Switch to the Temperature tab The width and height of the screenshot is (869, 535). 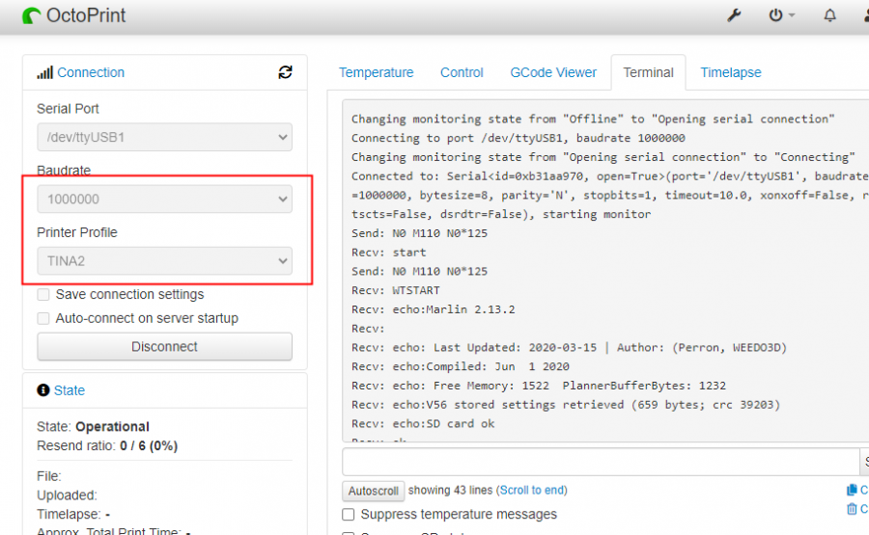pyautogui.click(x=377, y=72)
